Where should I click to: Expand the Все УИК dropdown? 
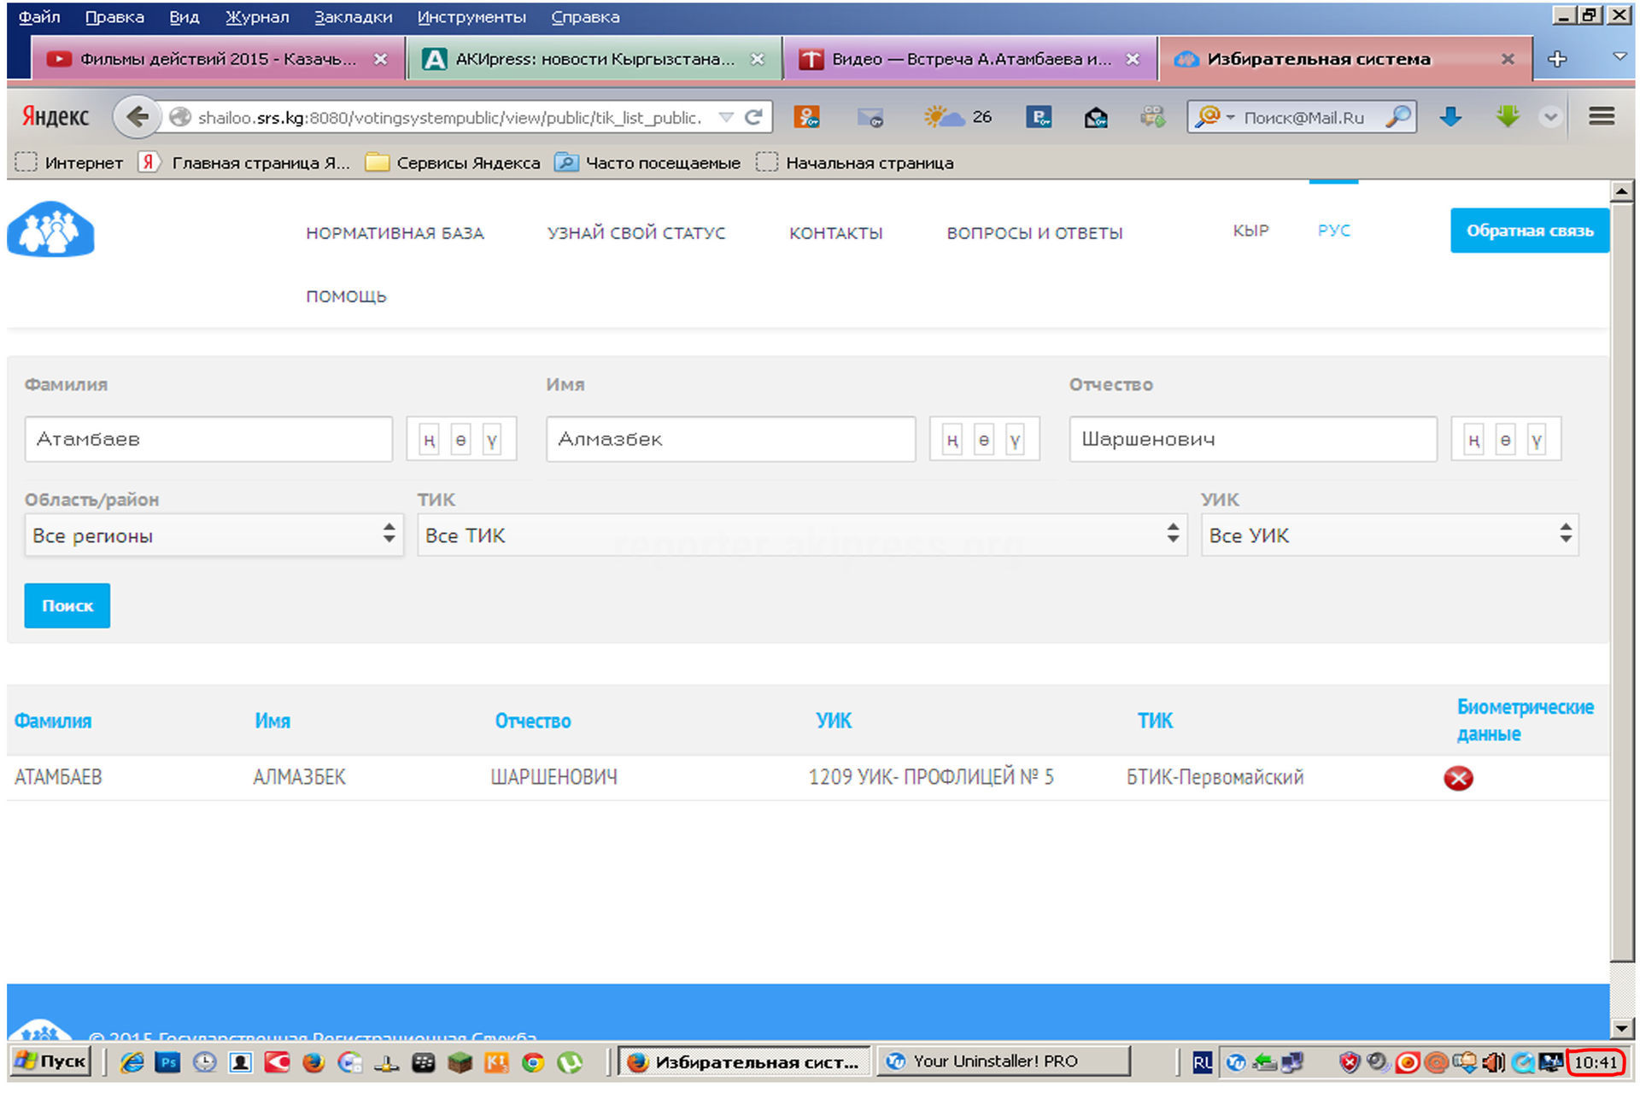point(1389,535)
